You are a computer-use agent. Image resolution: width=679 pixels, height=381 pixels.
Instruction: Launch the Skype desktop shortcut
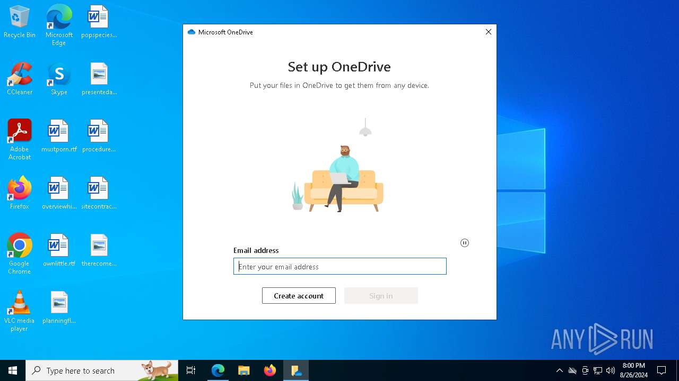[59, 79]
